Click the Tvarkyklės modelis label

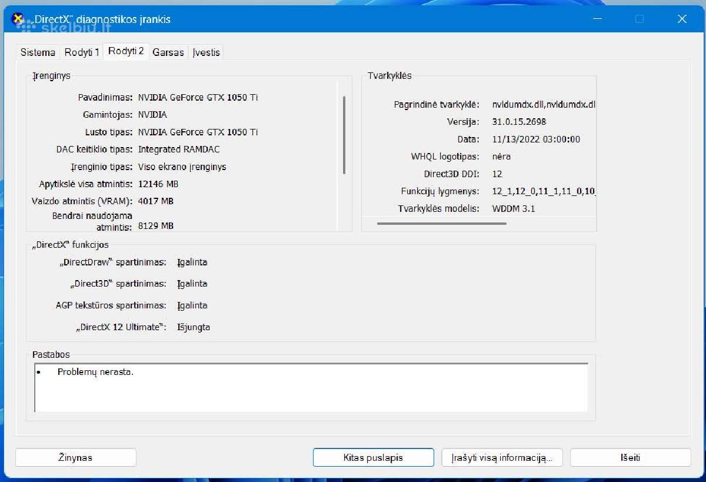[x=439, y=209]
